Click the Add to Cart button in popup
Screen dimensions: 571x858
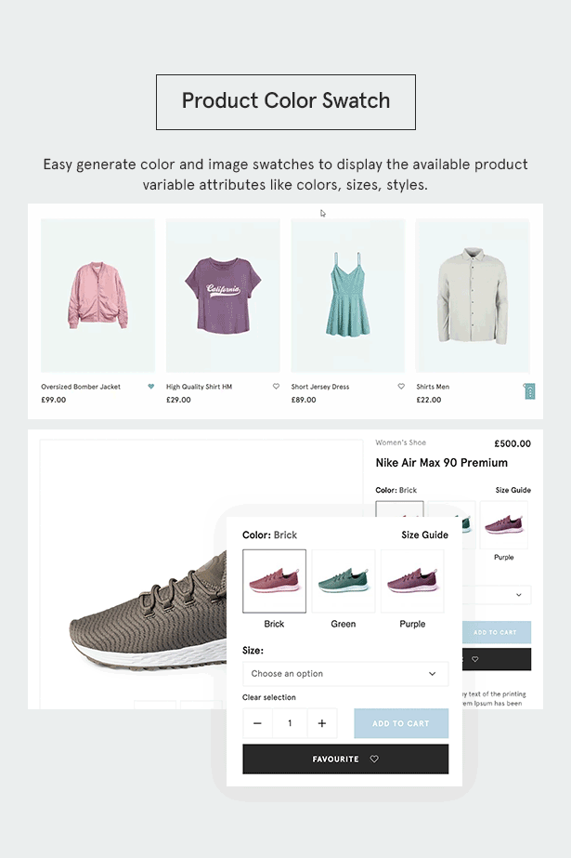pos(401,723)
